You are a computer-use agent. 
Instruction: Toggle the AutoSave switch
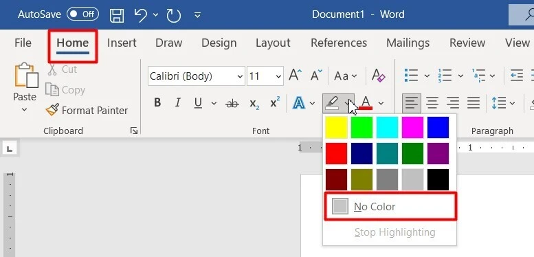pyautogui.click(x=82, y=14)
